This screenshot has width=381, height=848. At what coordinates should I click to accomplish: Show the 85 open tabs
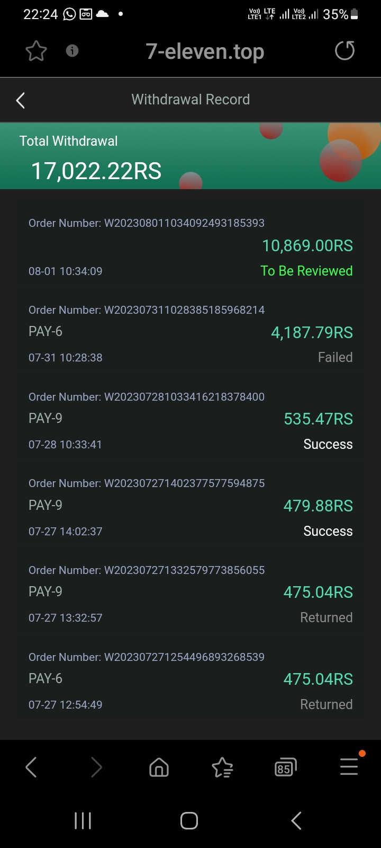point(285,767)
